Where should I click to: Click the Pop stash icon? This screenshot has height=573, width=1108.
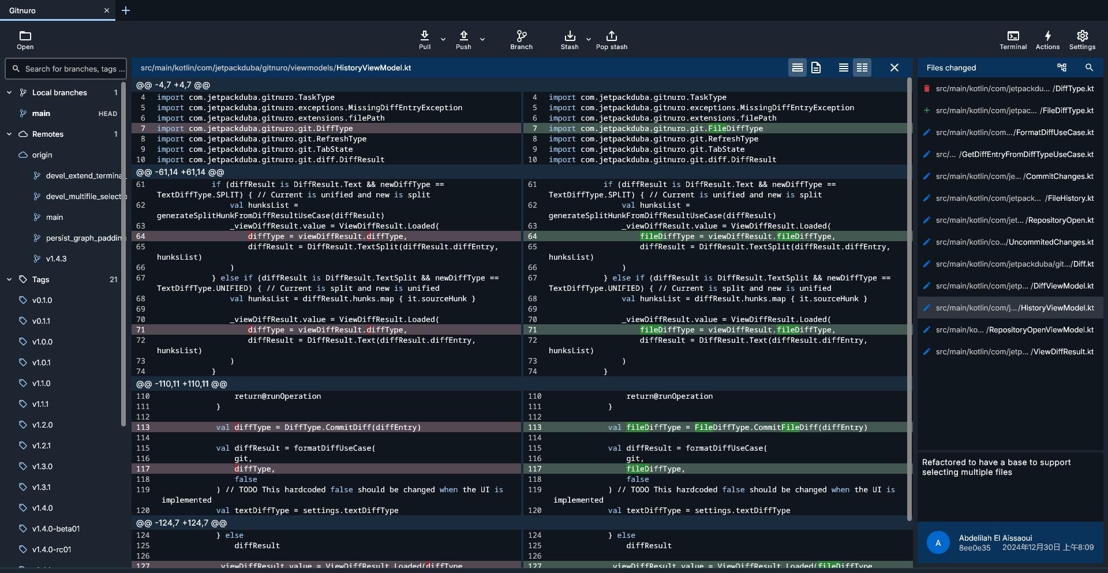click(x=611, y=40)
